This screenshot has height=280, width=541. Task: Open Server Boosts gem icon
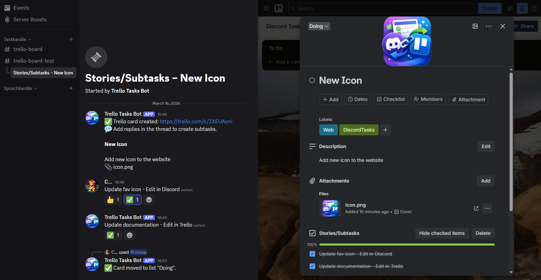pos(7,20)
